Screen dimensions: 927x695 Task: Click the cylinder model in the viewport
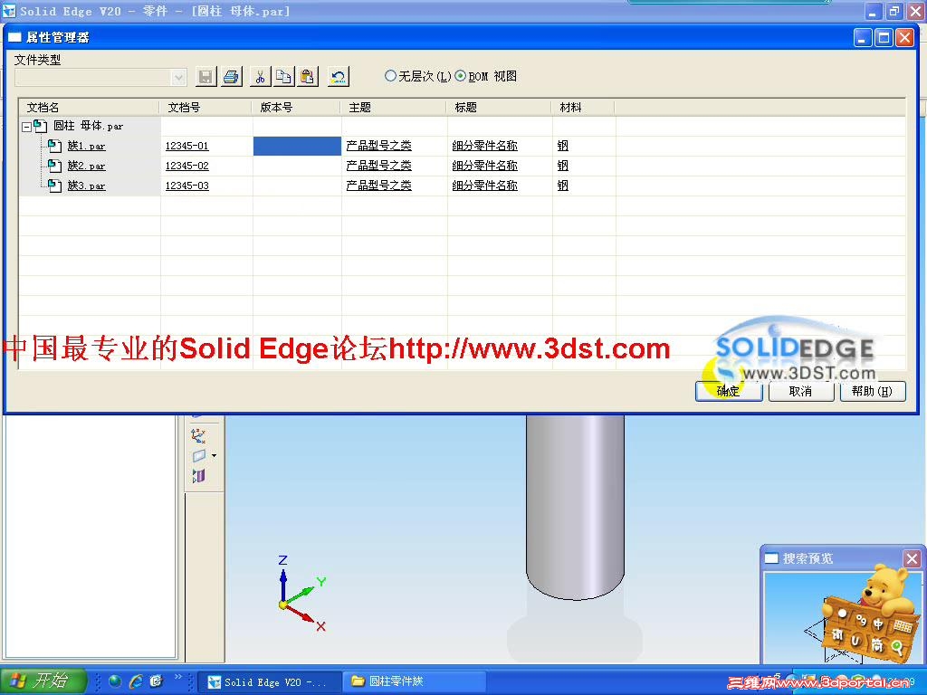575,509
